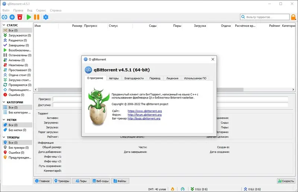Select Все (0) under МЕТКИ
The width and height of the screenshot is (298, 192).
pos(17,125)
